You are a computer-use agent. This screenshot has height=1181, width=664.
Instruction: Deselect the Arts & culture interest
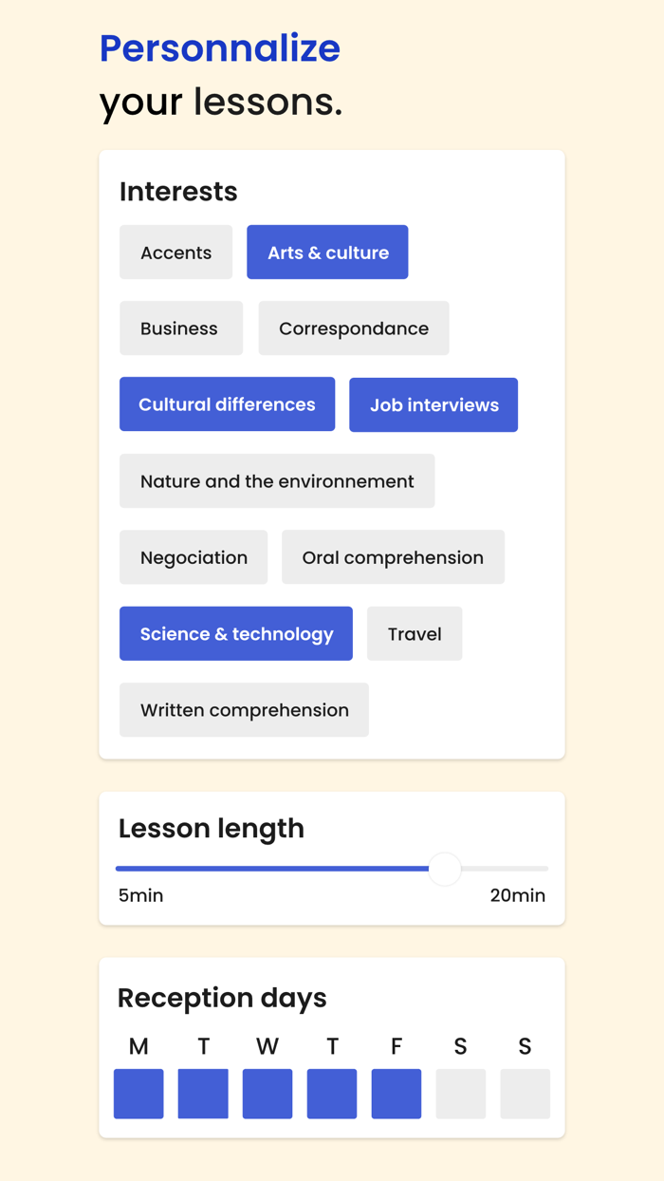[327, 252]
